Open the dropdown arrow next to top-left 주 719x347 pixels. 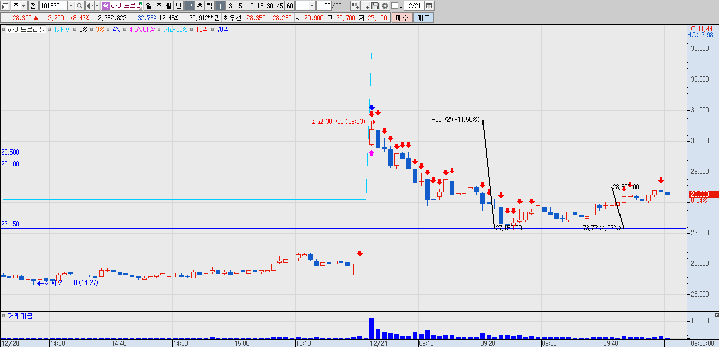click(23, 6)
